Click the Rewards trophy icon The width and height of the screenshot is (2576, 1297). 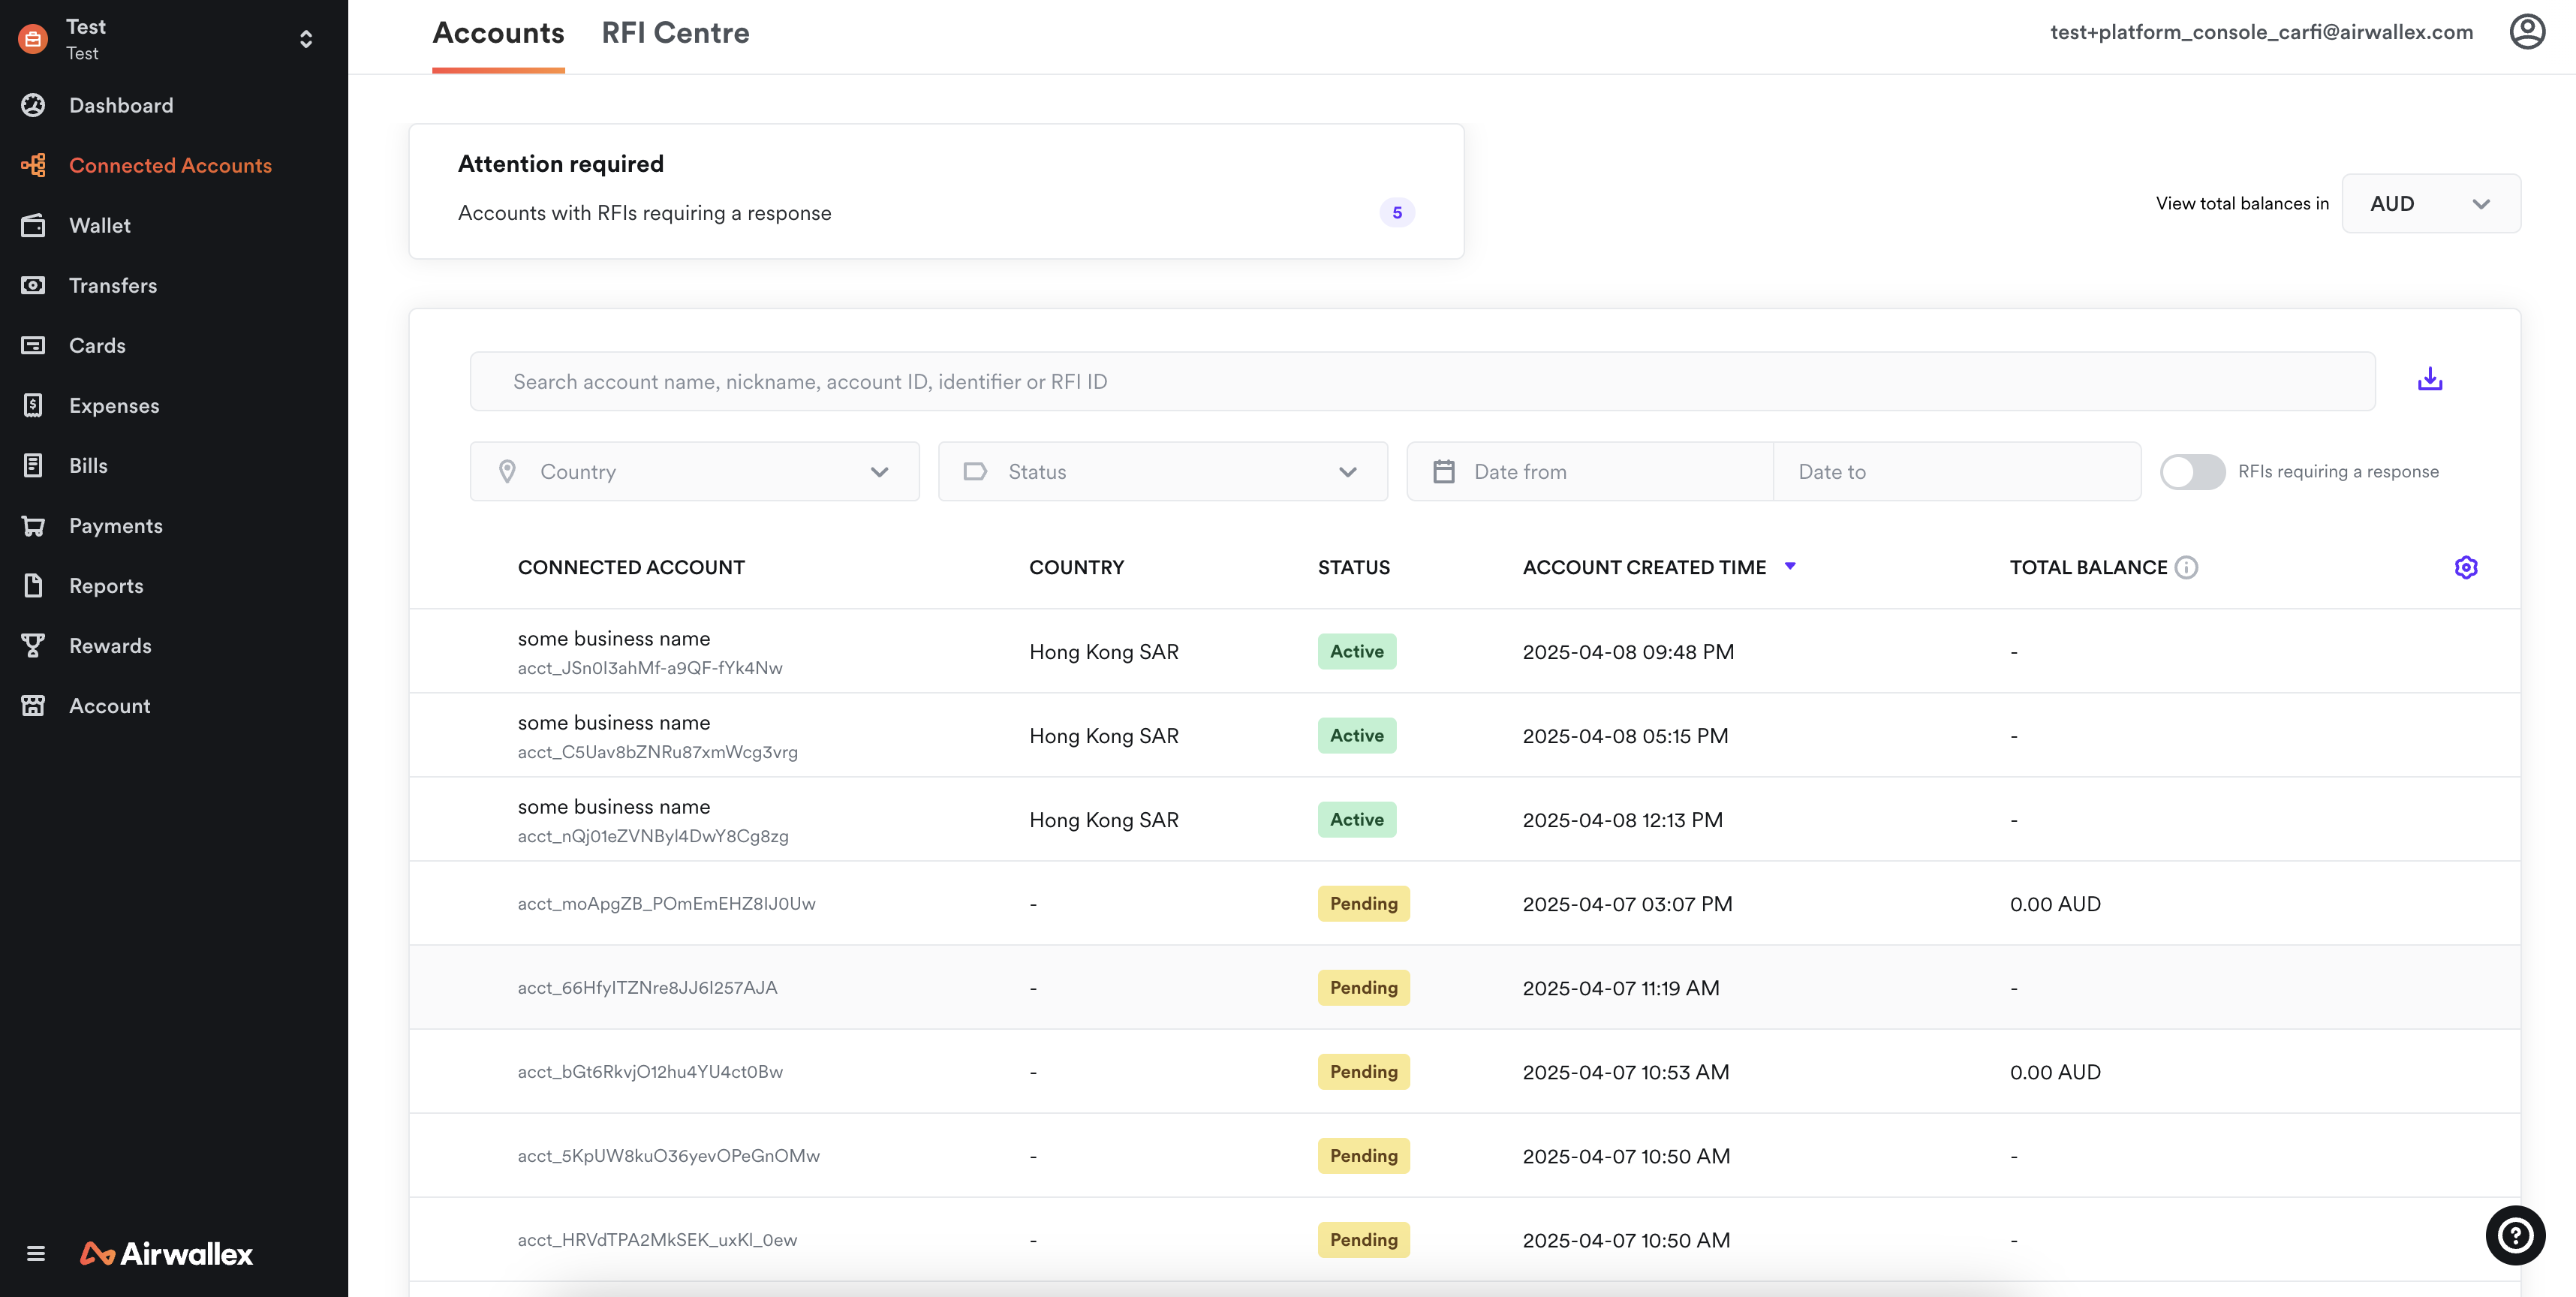[x=33, y=646]
